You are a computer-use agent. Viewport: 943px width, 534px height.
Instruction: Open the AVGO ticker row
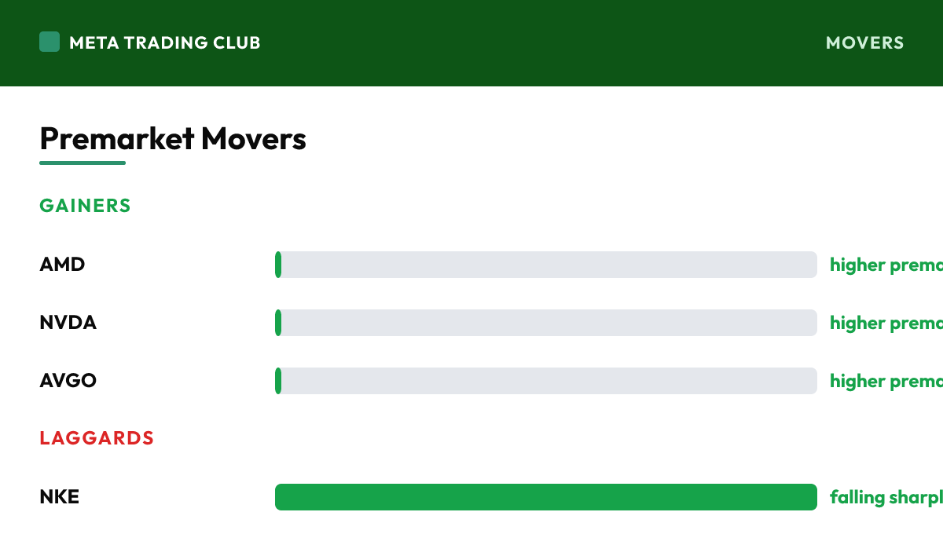coord(491,381)
